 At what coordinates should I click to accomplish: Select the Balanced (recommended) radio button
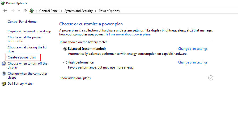pos(65,49)
